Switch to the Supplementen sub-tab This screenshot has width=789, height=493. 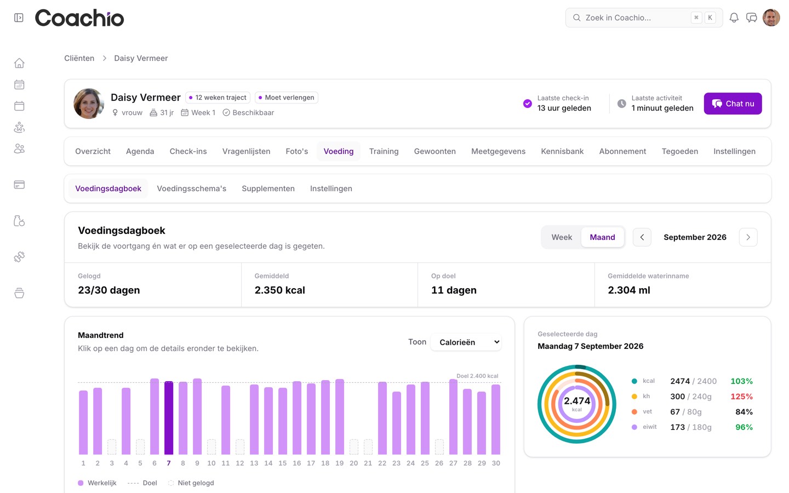click(x=268, y=188)
